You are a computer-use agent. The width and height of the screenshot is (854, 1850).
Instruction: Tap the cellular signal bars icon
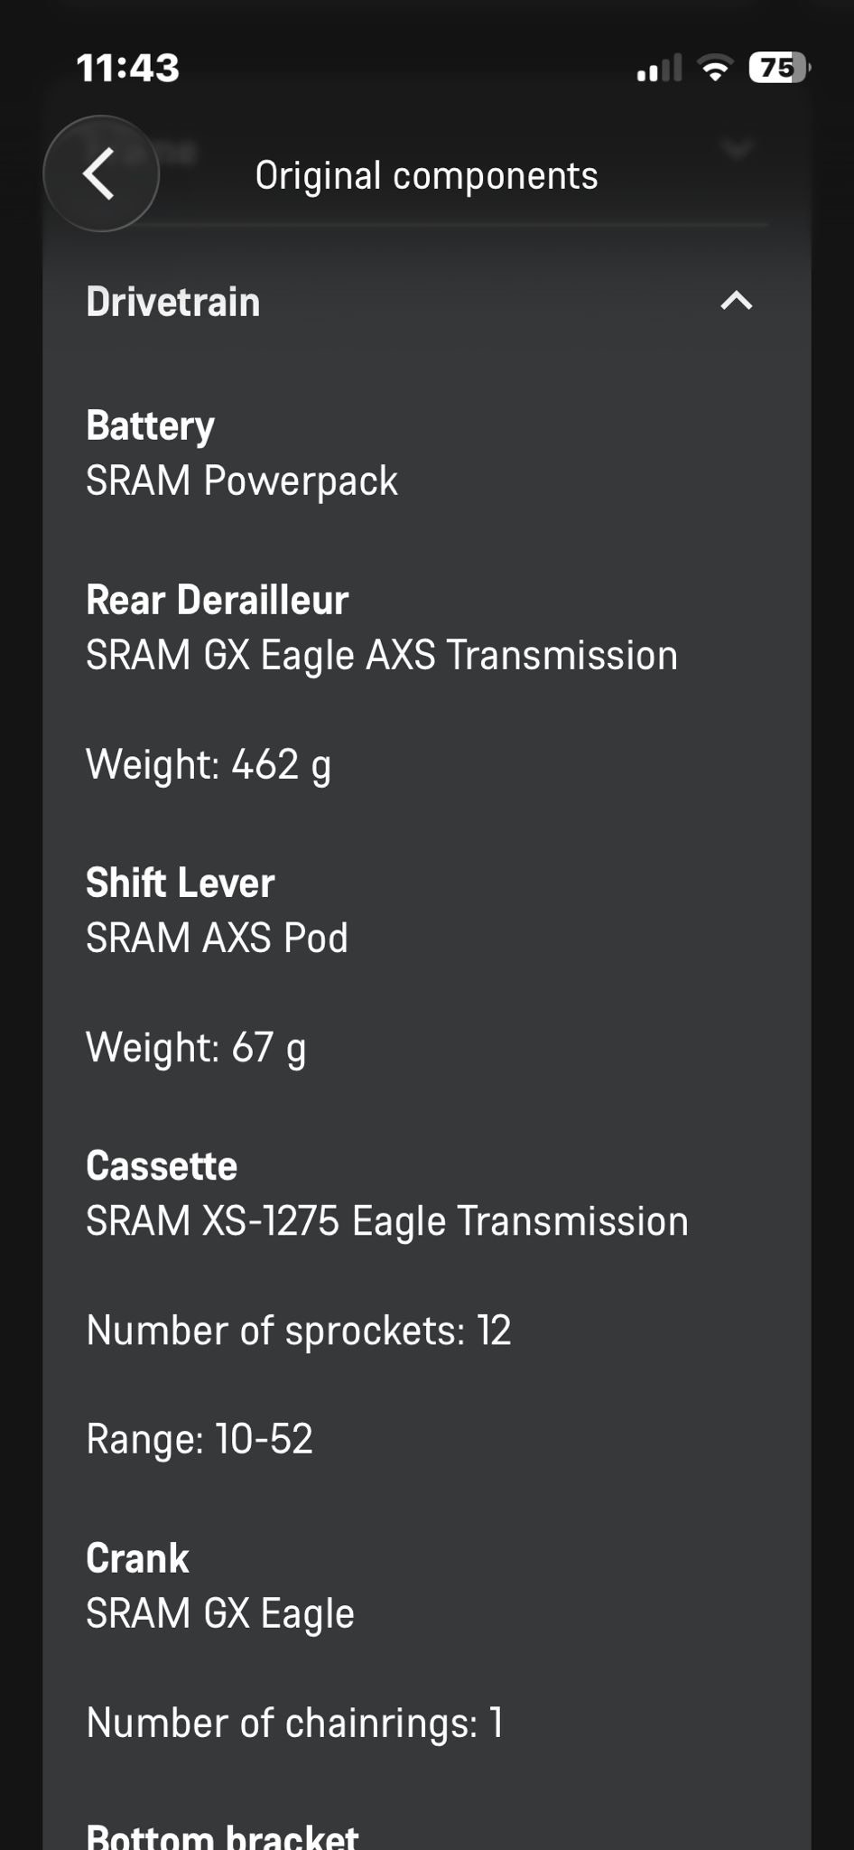[659, 69]
